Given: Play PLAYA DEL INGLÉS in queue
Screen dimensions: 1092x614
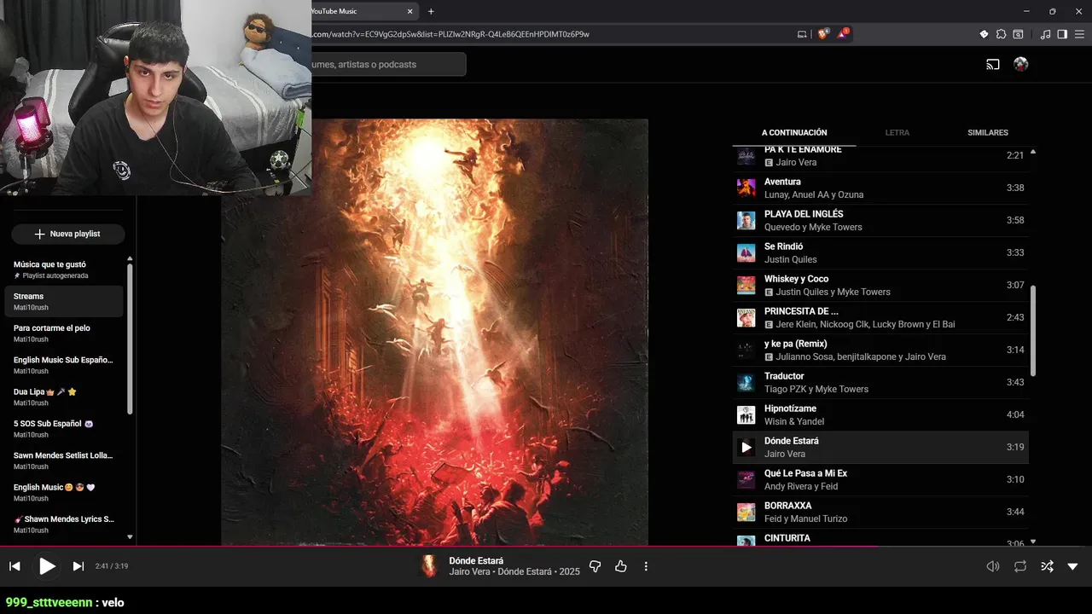Looking at the screenshot, I should pos(880,220).
